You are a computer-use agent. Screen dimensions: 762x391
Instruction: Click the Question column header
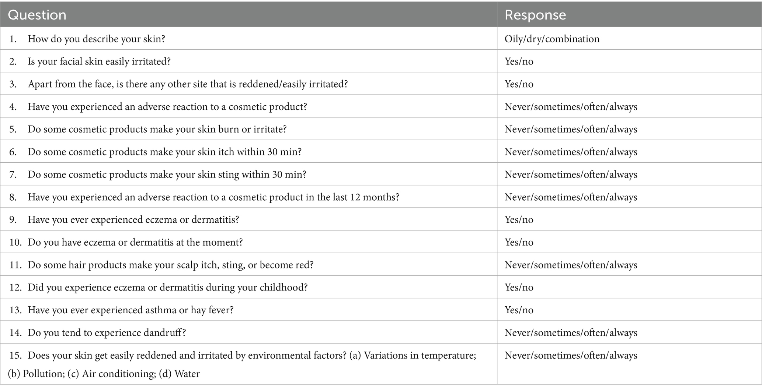coord(37,15)
